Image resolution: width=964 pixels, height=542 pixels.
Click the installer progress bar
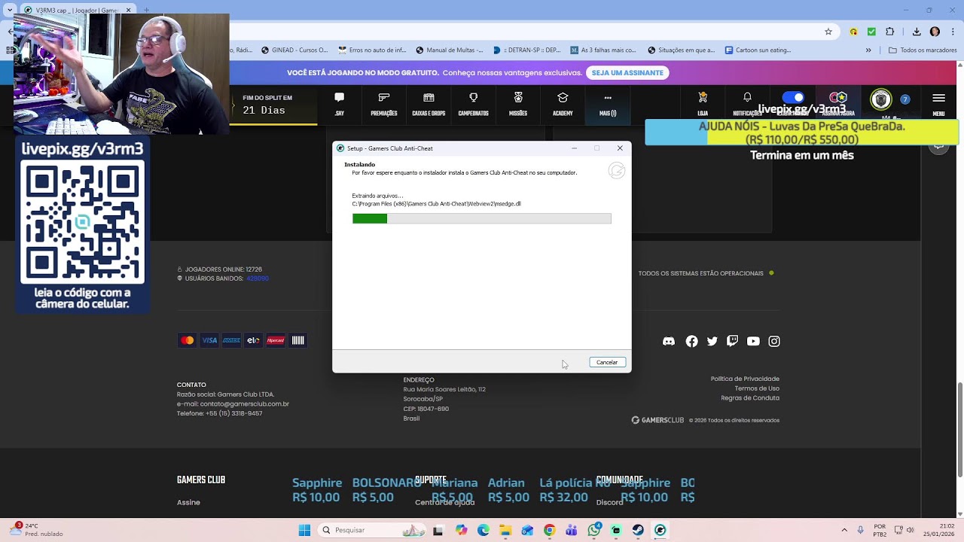pos(482,218)
